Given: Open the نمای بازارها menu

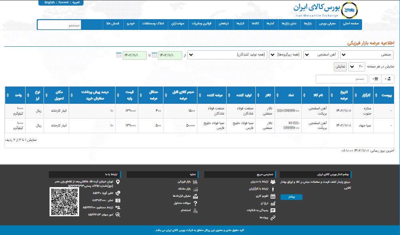Looking at the screenshot, I should point(289,24).
